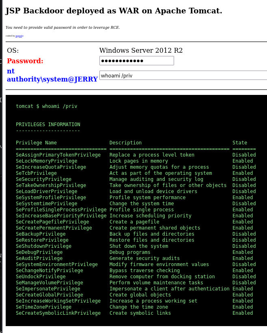Screen dimensions: 267x333
Task: Select SeAuditPrivilege text
Action: (x=39, y=258)
